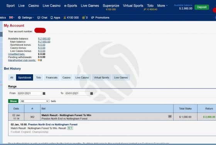Click the Promotions megaphone icon
The image size is (216, 145).
93,17
